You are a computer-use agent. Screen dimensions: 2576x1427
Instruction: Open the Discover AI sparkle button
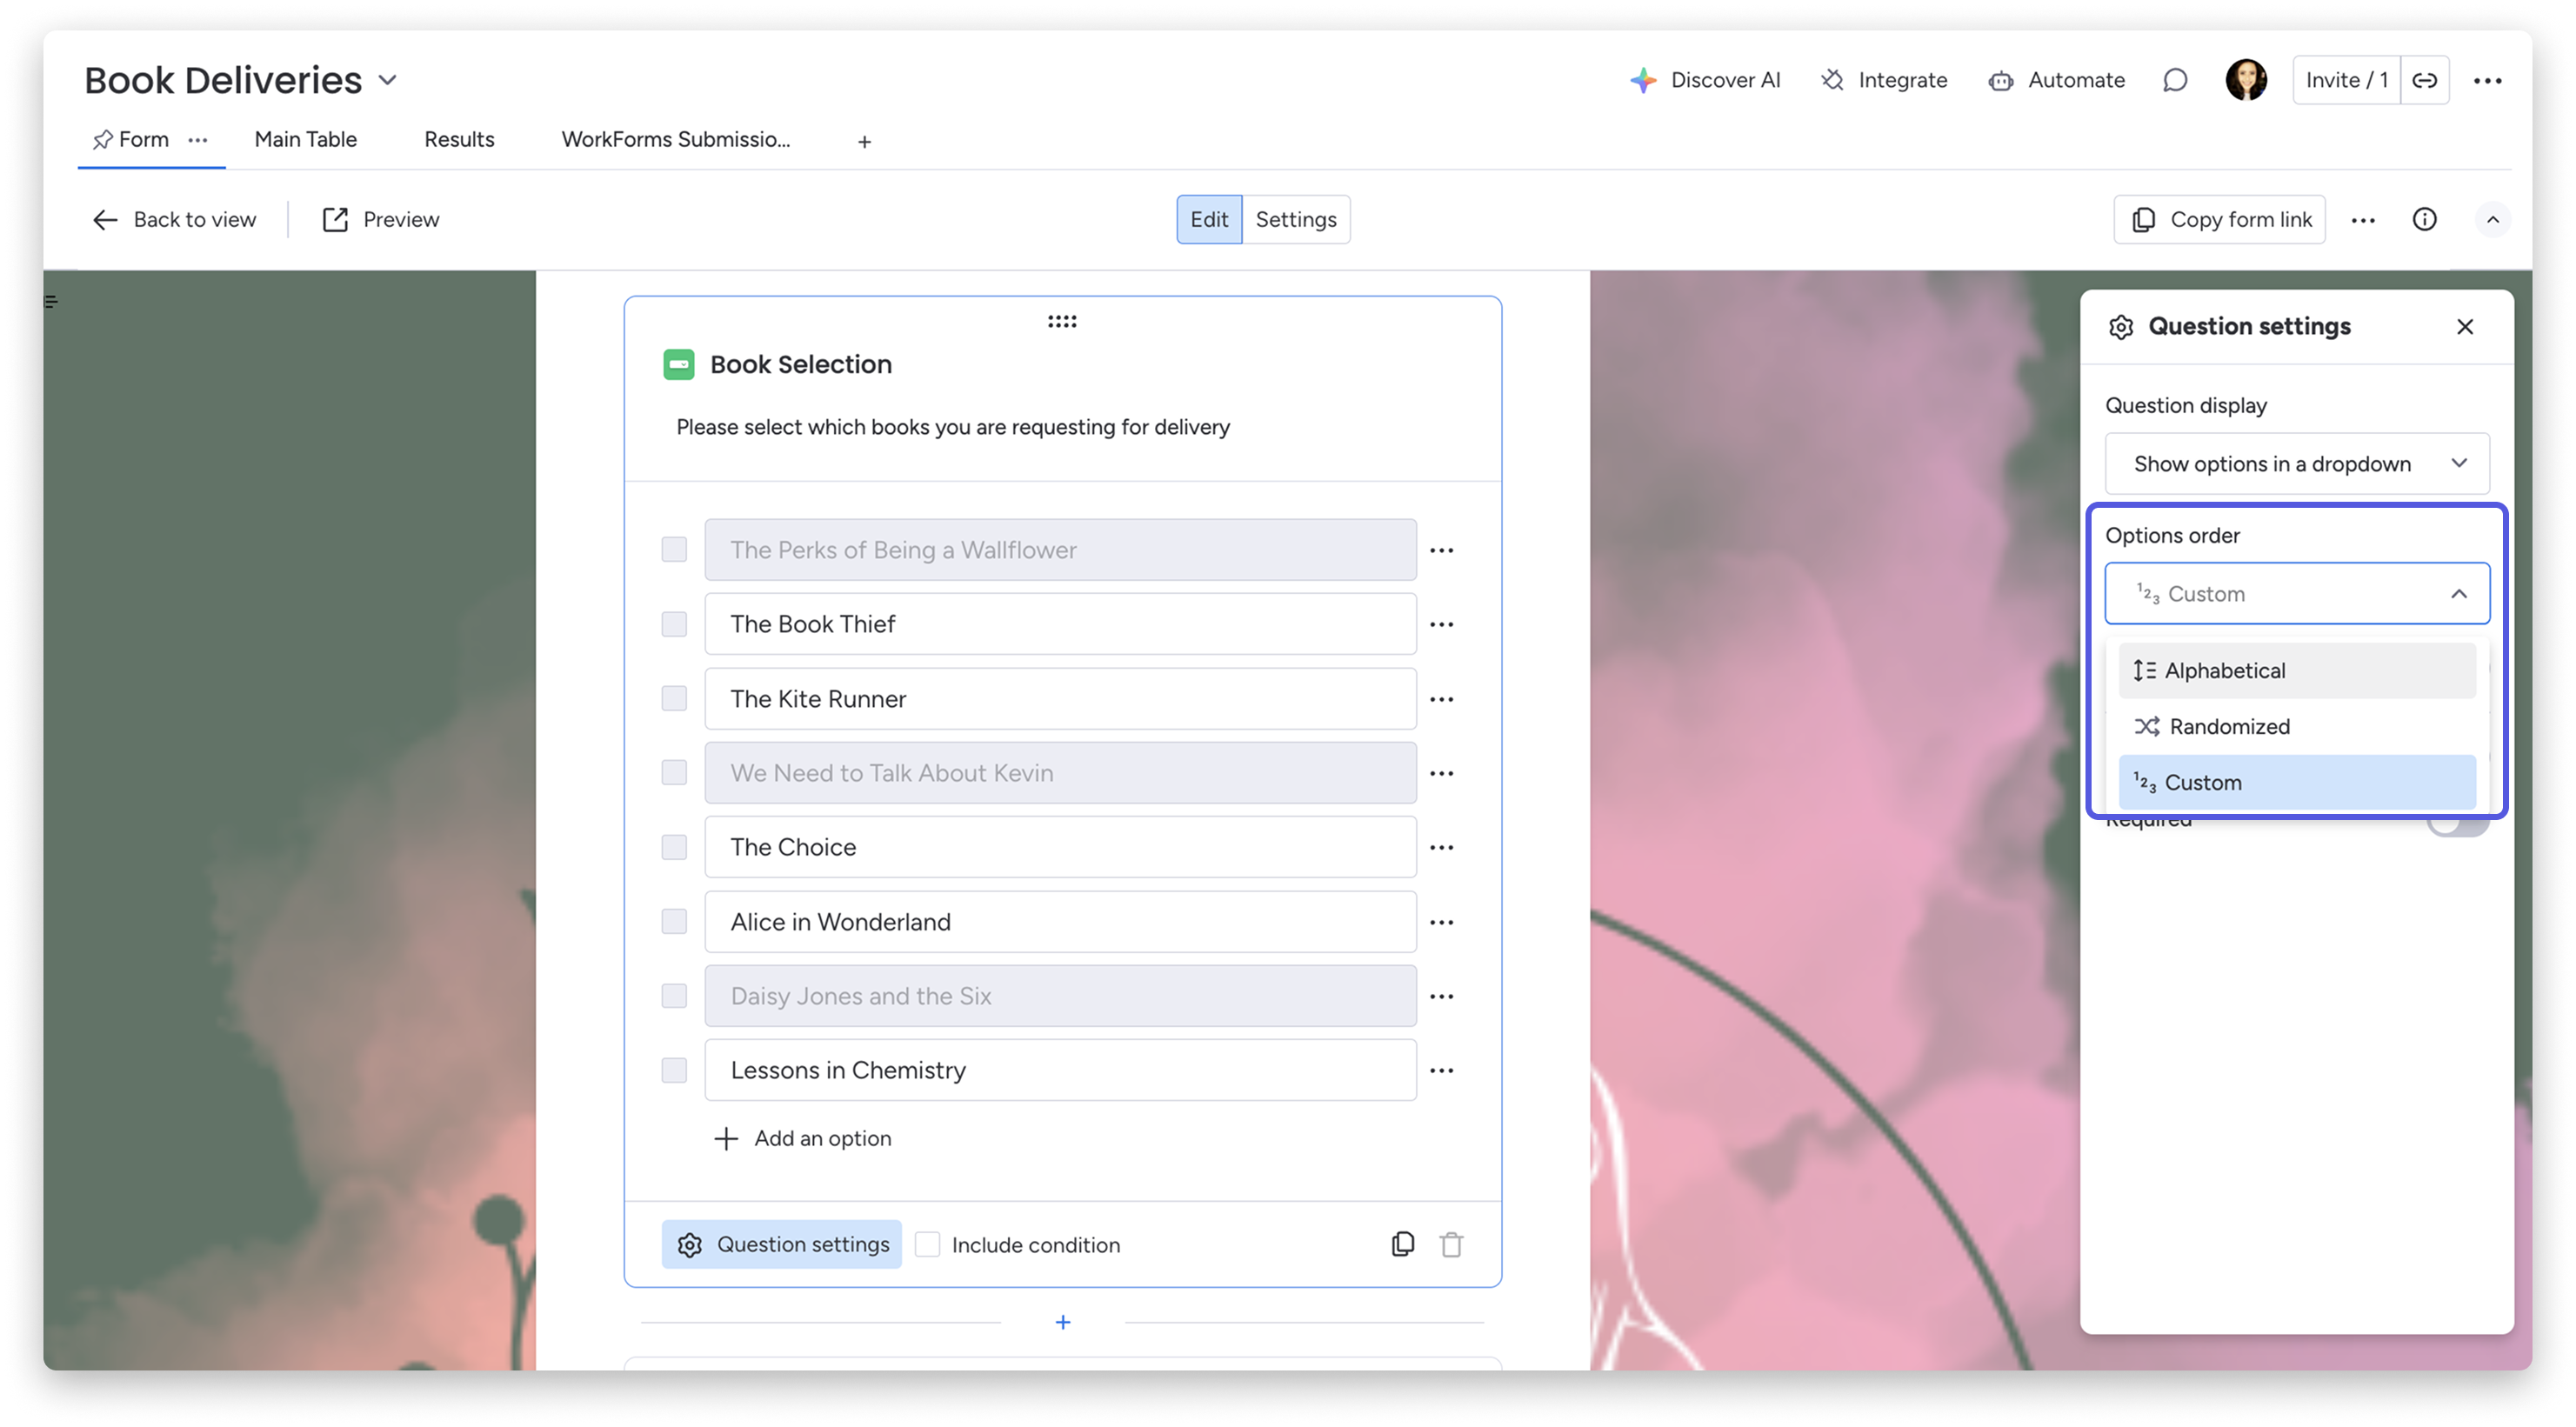(x=1705, y=80)
